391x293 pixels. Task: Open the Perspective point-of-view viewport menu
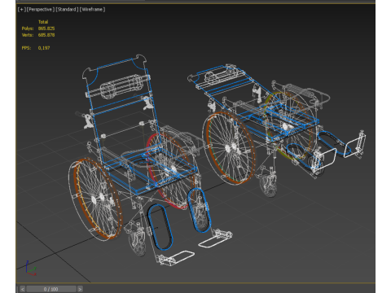[40, 10]
